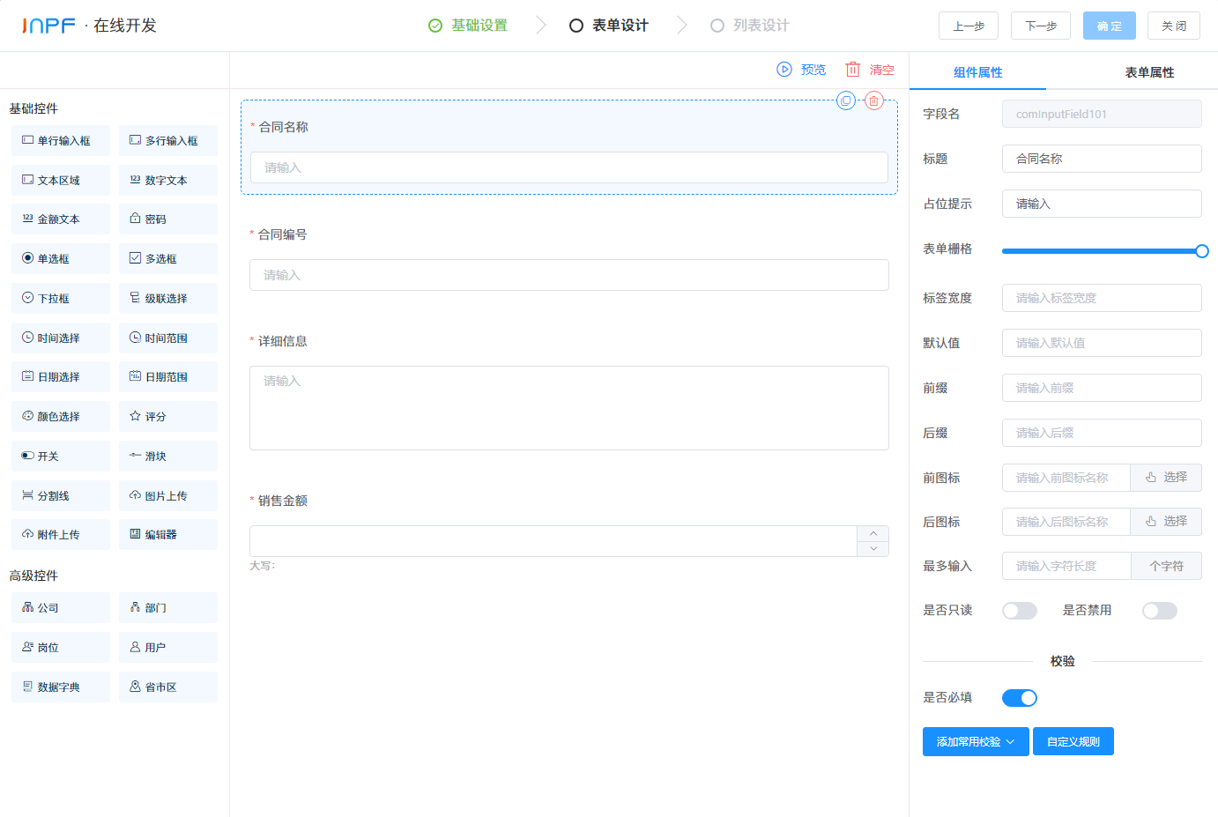This screenshot has height=817, width=1218.
Task: Copy the selected 合同名称 component
Action: [846, 100]
